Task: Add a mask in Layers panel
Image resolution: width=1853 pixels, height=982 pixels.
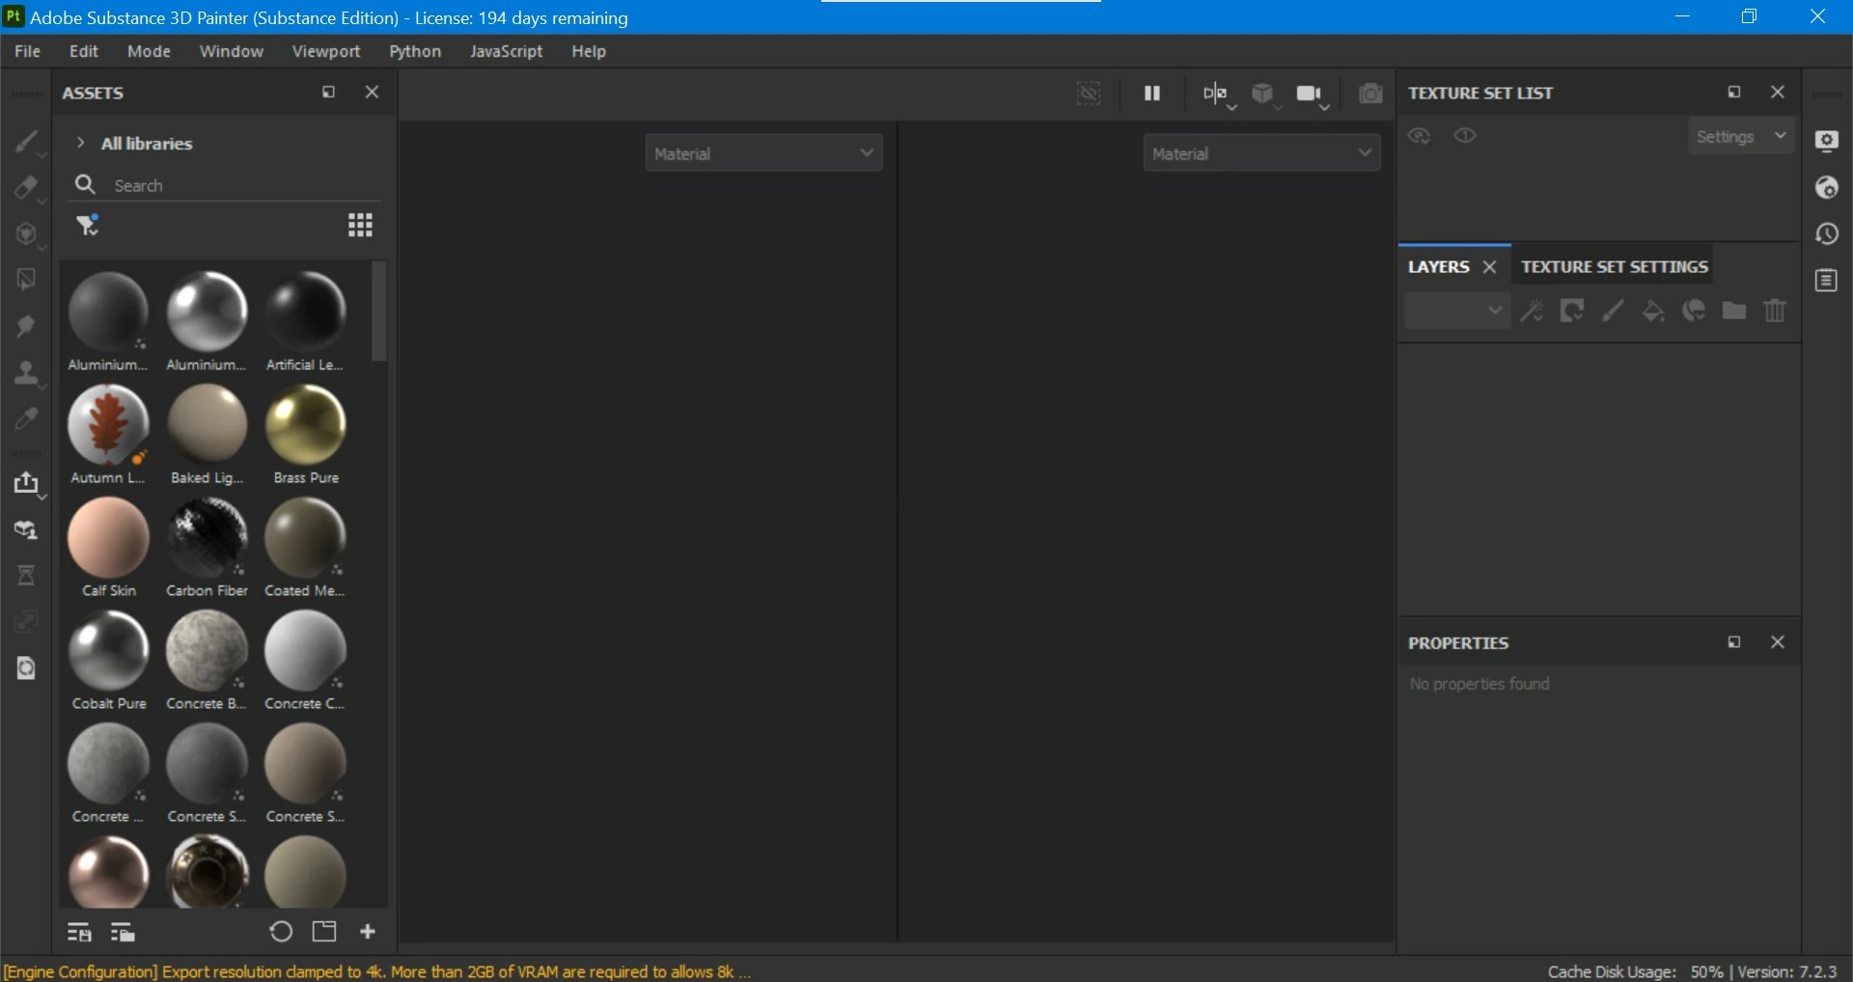Action: click(1572, 311)
